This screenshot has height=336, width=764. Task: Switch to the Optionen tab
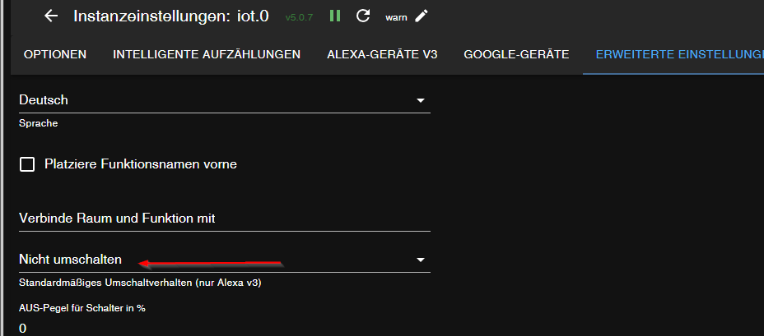pos(55,54)
